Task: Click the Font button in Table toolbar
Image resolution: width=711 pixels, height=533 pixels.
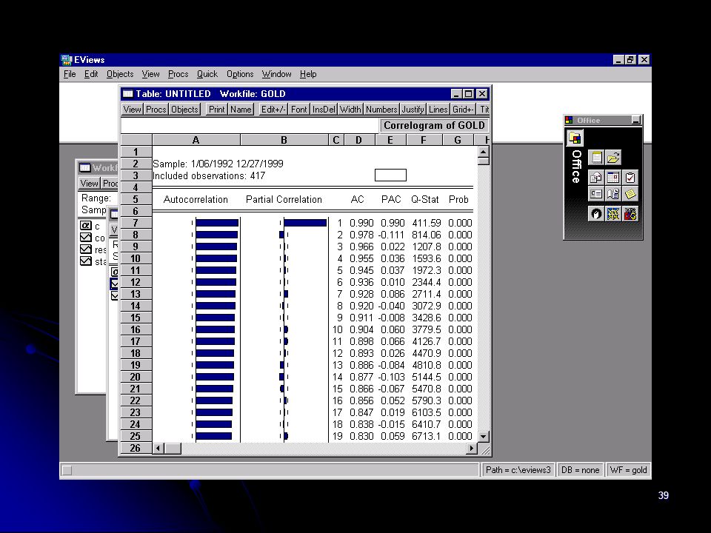Action: click(298, 110)
